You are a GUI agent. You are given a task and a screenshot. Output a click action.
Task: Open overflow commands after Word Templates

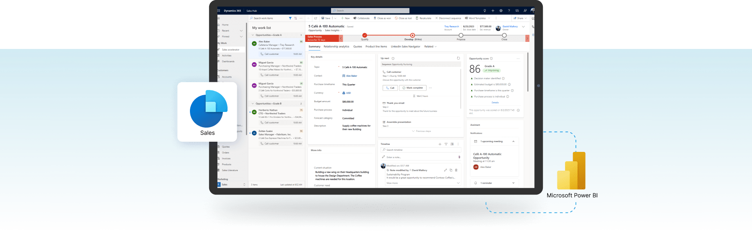pos(496,18)
